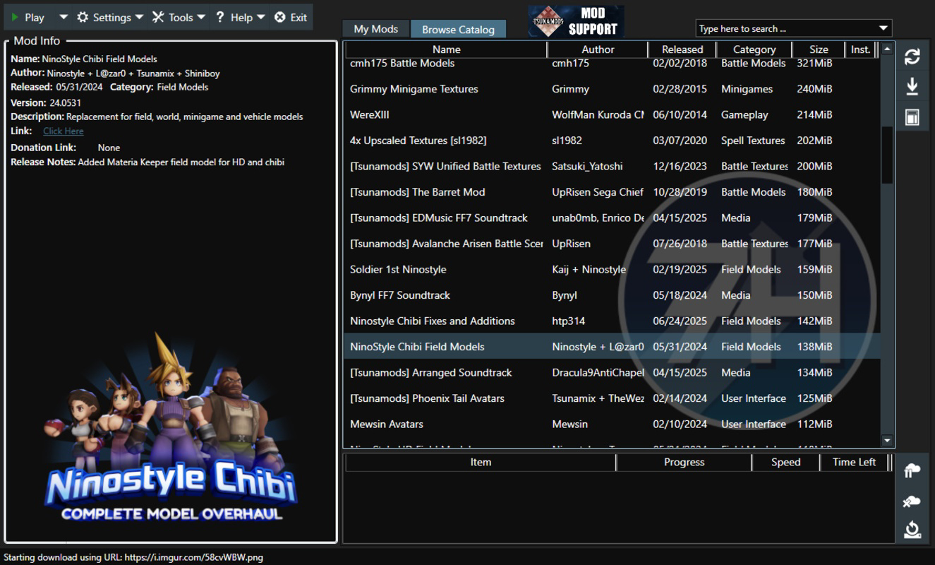Cancel download with crossed cloud icon

(912, 501)
